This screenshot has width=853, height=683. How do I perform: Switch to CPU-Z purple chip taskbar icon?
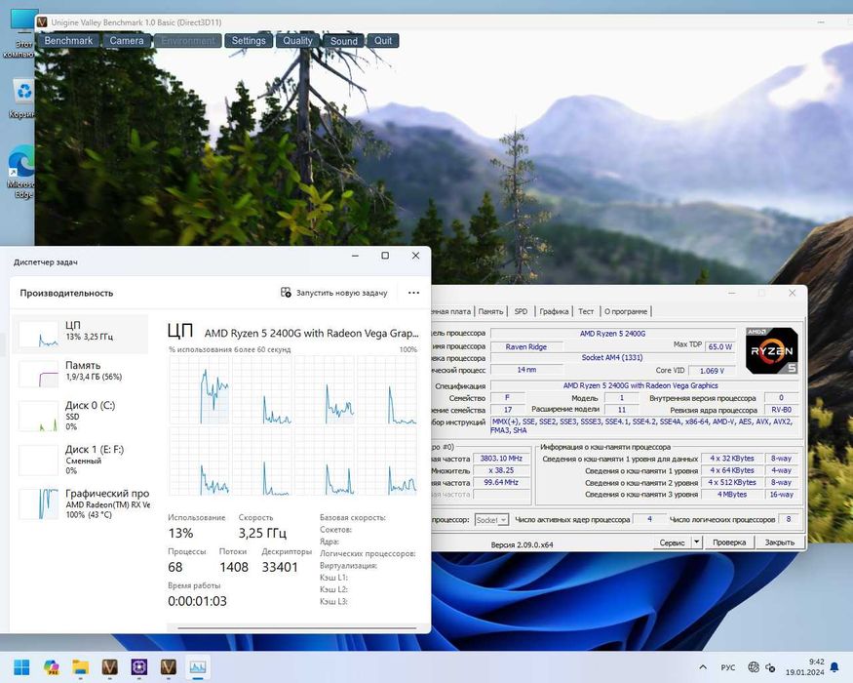tap(139, 666)
